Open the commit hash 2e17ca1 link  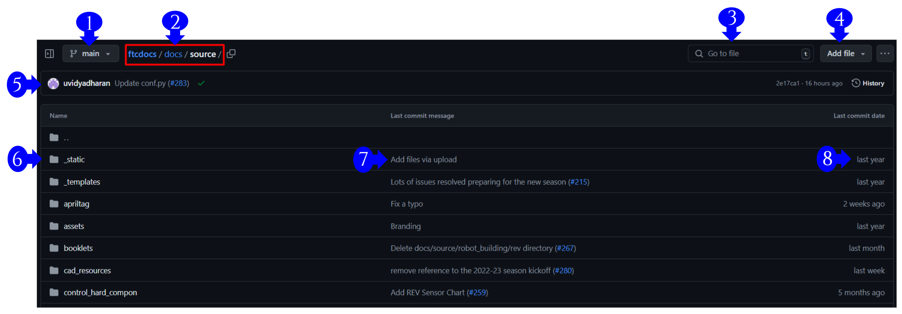point(788,83)
